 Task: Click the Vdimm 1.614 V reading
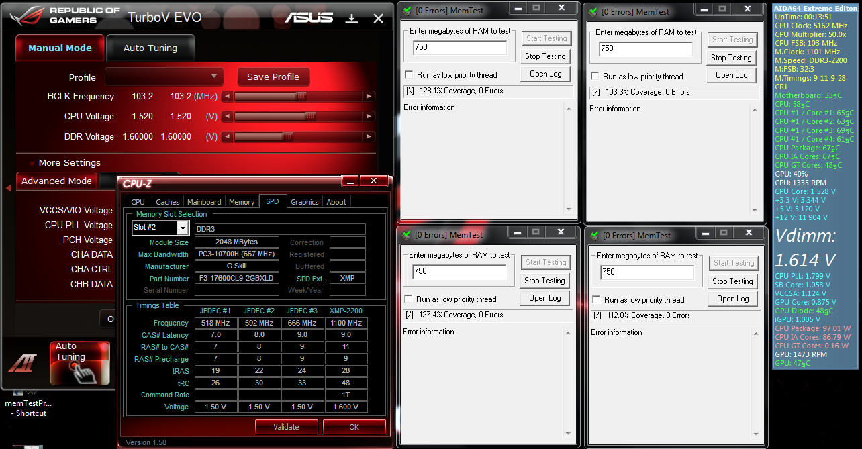click(806, 259)
